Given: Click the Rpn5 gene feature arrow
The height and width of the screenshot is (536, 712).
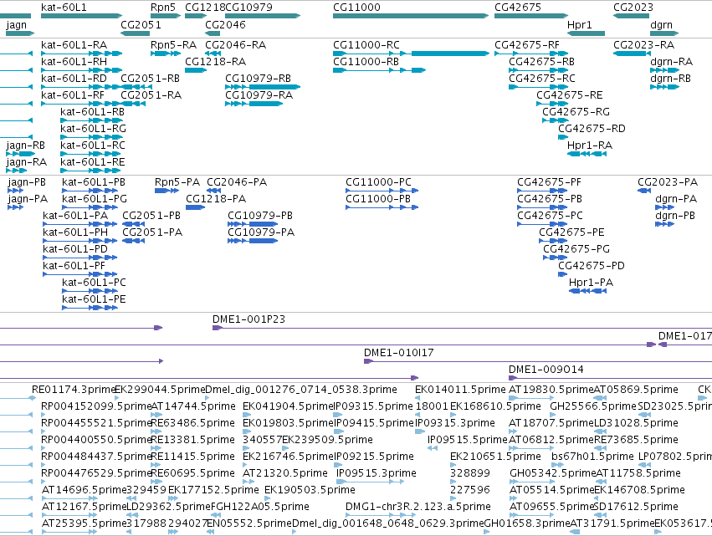Looking at the screenshot, I should pos(166,16).
